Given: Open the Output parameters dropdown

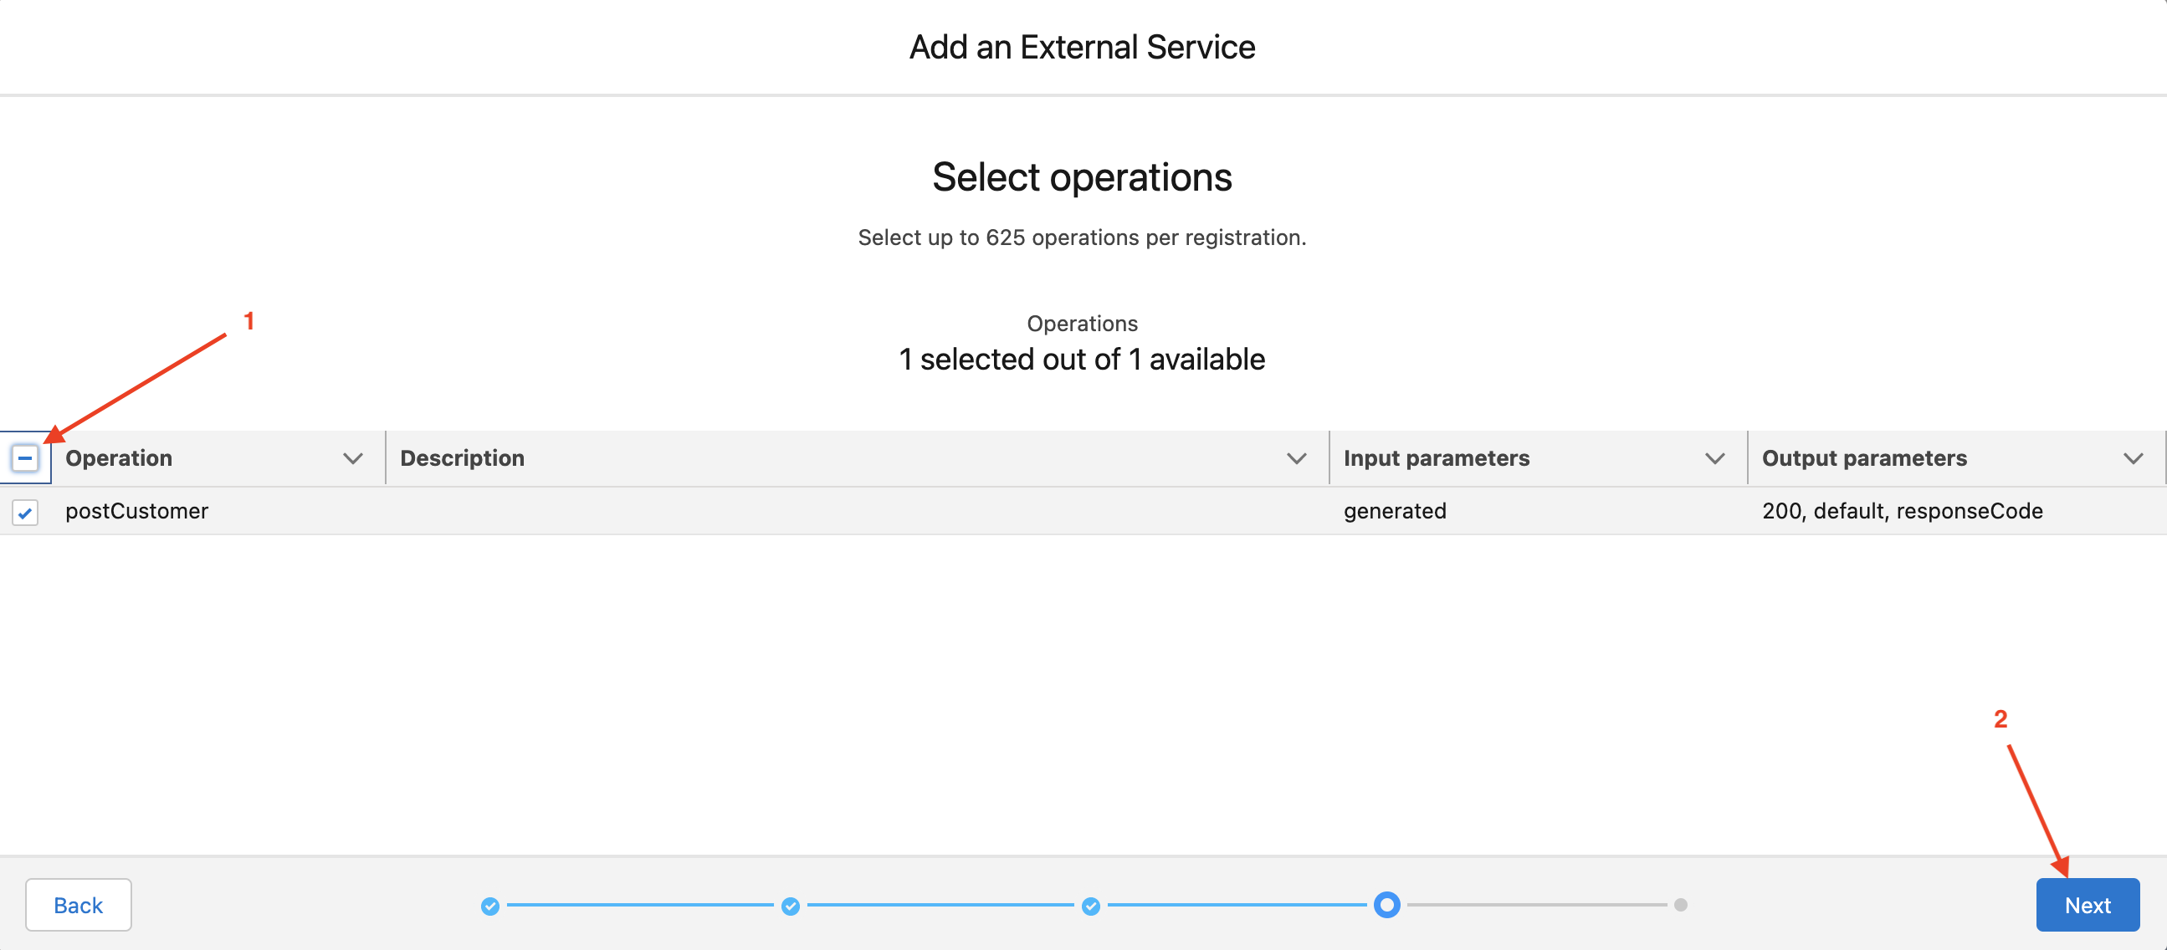Looking at the screenshot, I should [x=2133, y=458].
